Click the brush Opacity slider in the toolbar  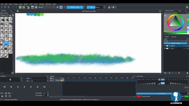tap(75, 7)
